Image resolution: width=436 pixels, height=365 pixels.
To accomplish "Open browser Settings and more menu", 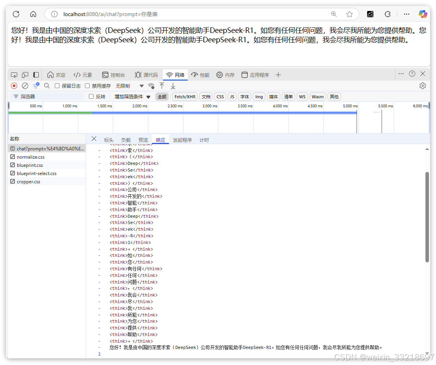I will coord(407,14).
